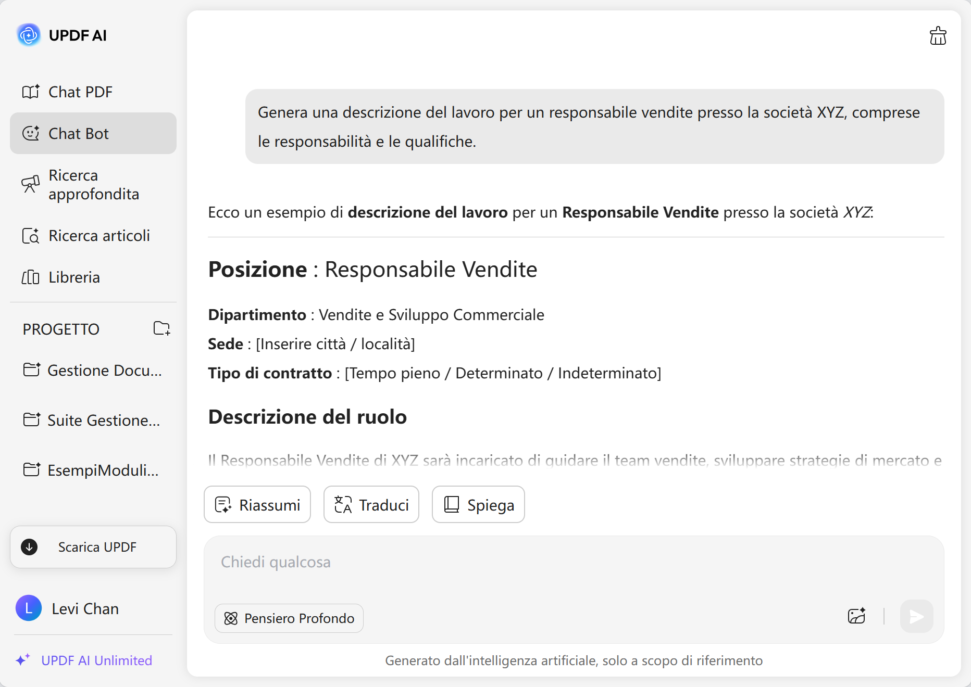Viewport: 971px width, 687px height.
Task: Click the new project folder icon
Action: pos(161,328)
